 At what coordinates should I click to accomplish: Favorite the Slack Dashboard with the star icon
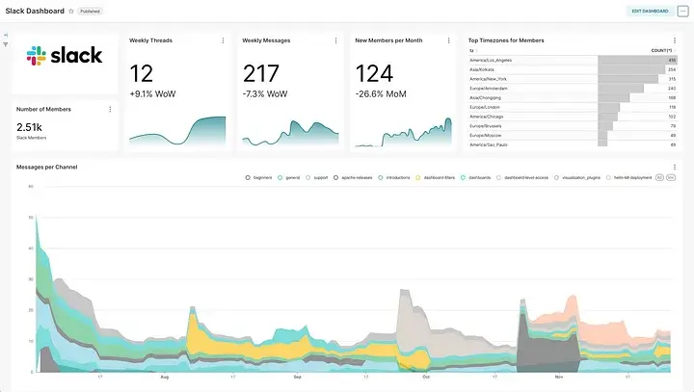click(70, 11)
